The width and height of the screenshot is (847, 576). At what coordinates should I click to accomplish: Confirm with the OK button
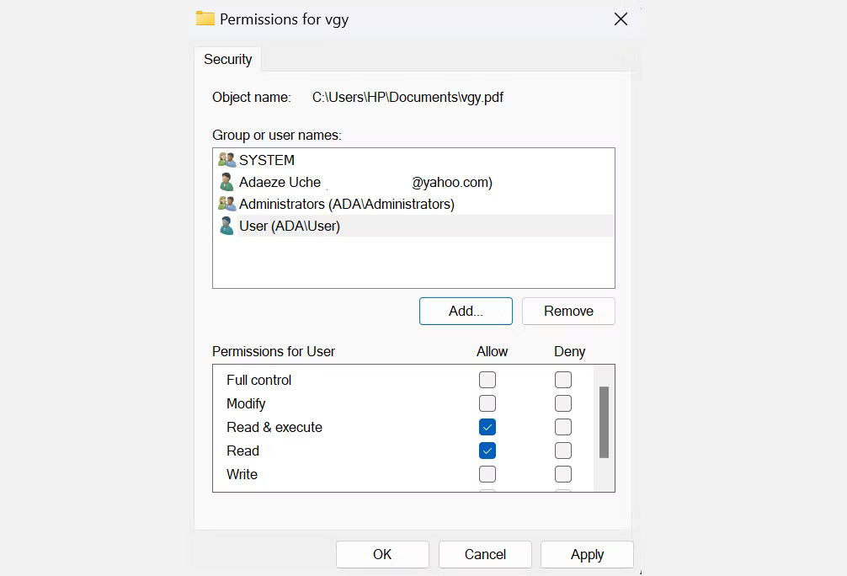click(x=382, y=554)
